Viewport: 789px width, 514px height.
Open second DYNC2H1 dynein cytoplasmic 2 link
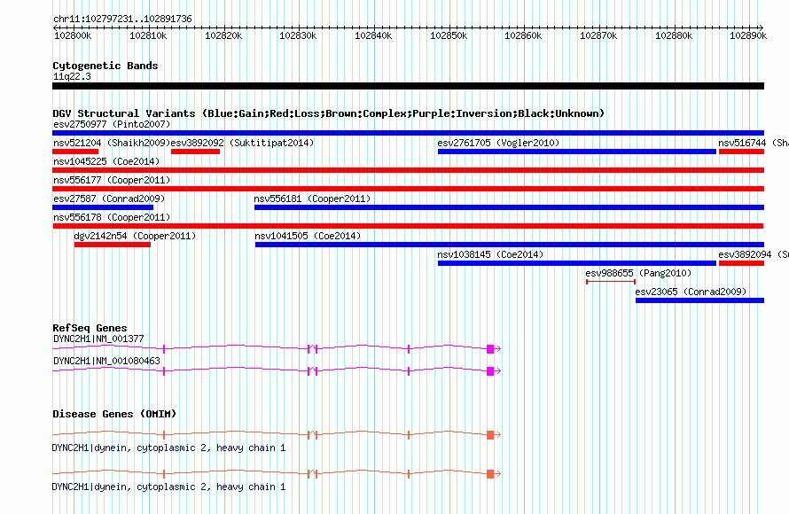[x=168, y=487]
